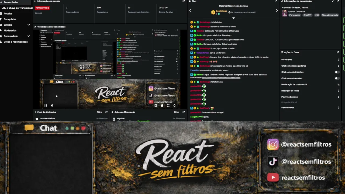The width and height of the screenshot is (345, 194).
Task: Pop out the Feed de Atividades panel
Action: coord(106,112)
